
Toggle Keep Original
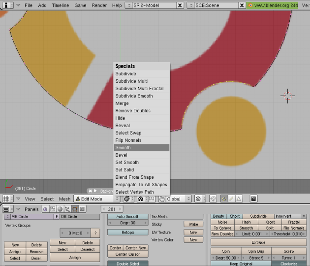[241, 264]
